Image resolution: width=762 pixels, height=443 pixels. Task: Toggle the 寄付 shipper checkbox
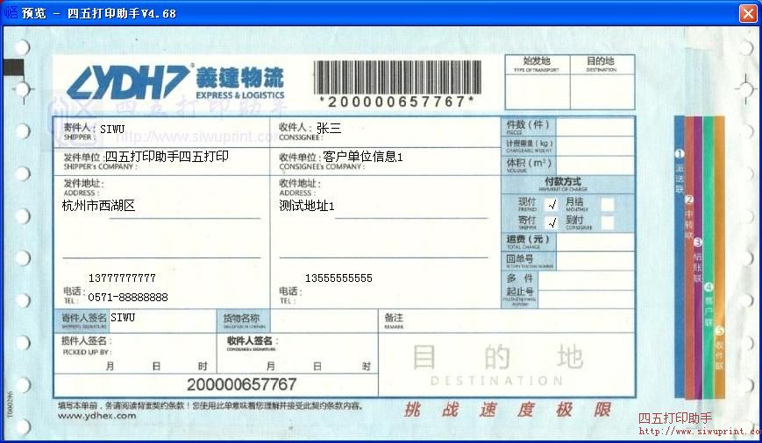(552, 222)
